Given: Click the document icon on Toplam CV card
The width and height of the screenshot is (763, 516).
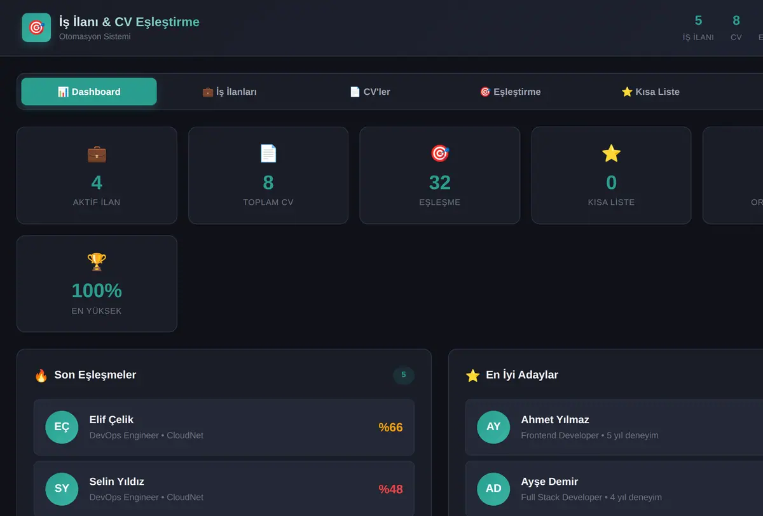Looking at the screenshot, I should pos(268,153).
